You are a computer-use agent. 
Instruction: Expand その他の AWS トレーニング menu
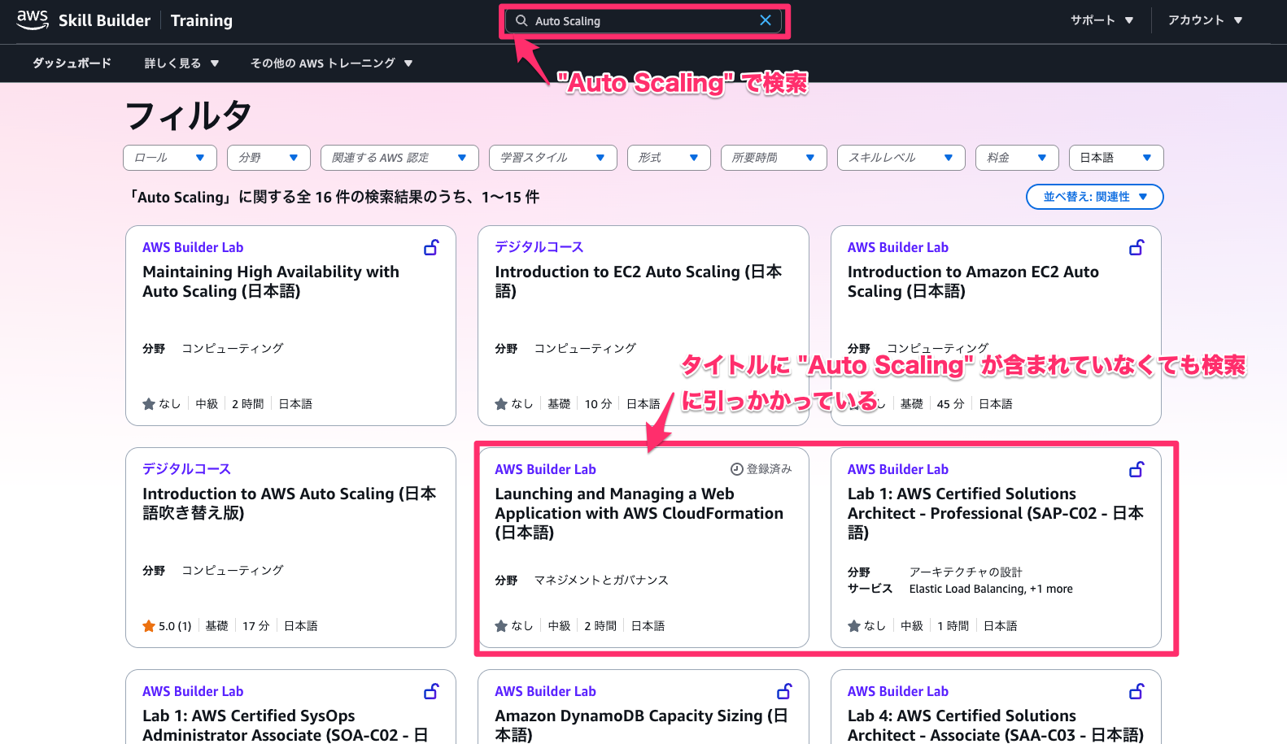(331, 63)
